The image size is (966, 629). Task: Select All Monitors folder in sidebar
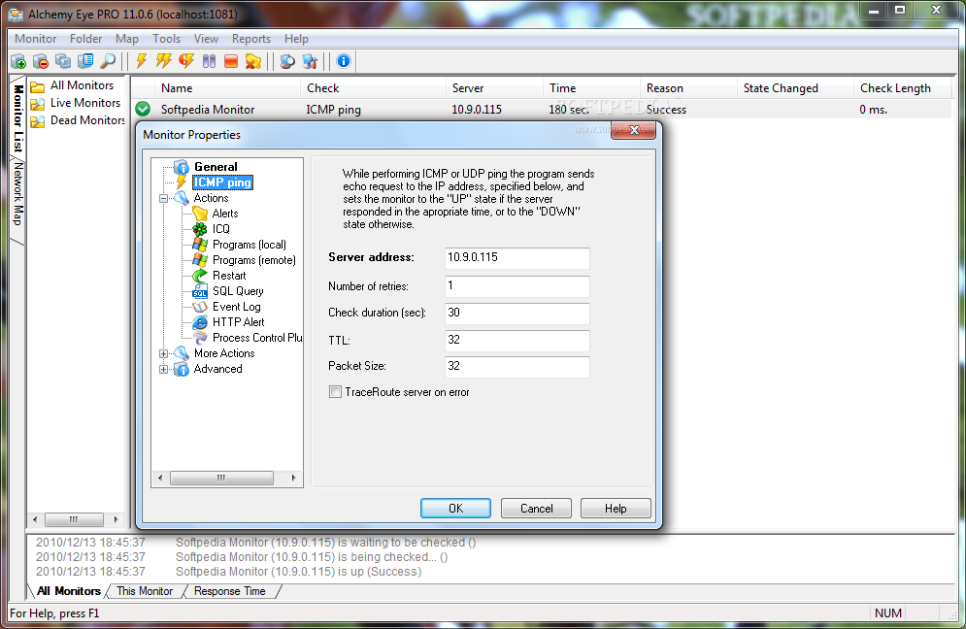tap(82, 85)
